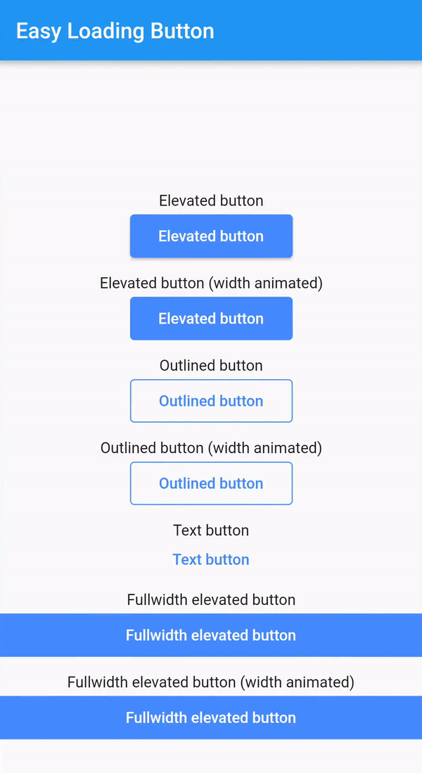Click the 'Elevated button (width animated)' label

pos(211,283)
